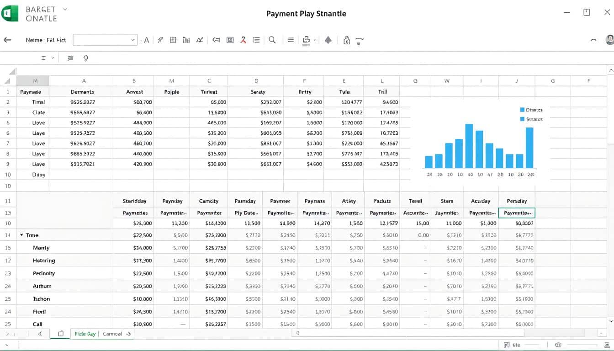Click the framed form box icon
Screen dimensions: 614x351
click(x=230, y=40)
